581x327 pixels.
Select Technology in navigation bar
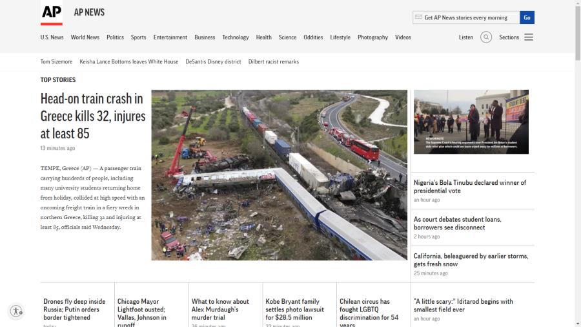(x=235, y=37)
